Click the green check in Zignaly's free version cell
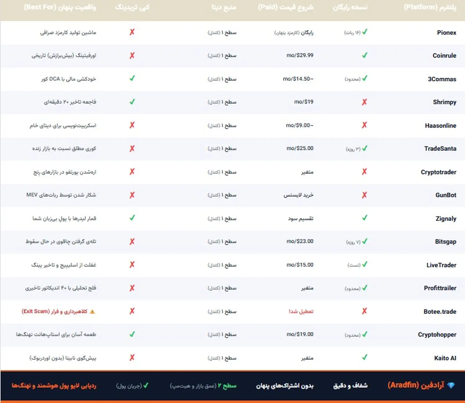 pyautogui.click(x=365, y=218)
